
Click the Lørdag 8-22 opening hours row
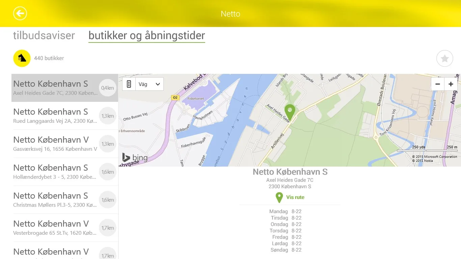[287, 243]
